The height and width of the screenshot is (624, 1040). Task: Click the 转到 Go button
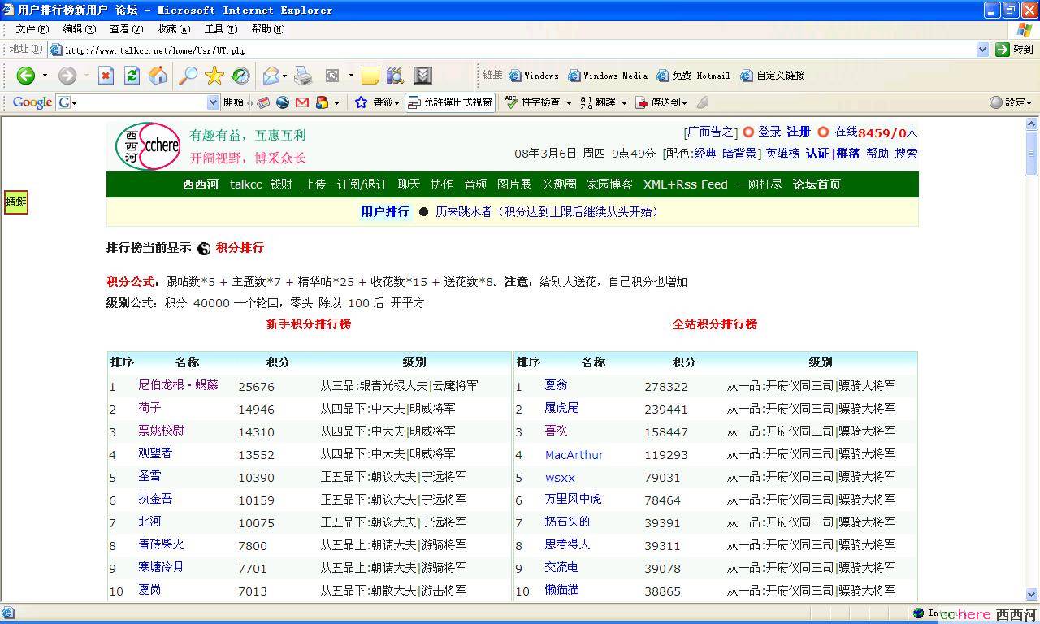pyautogui.click(x=1015, y=50)
